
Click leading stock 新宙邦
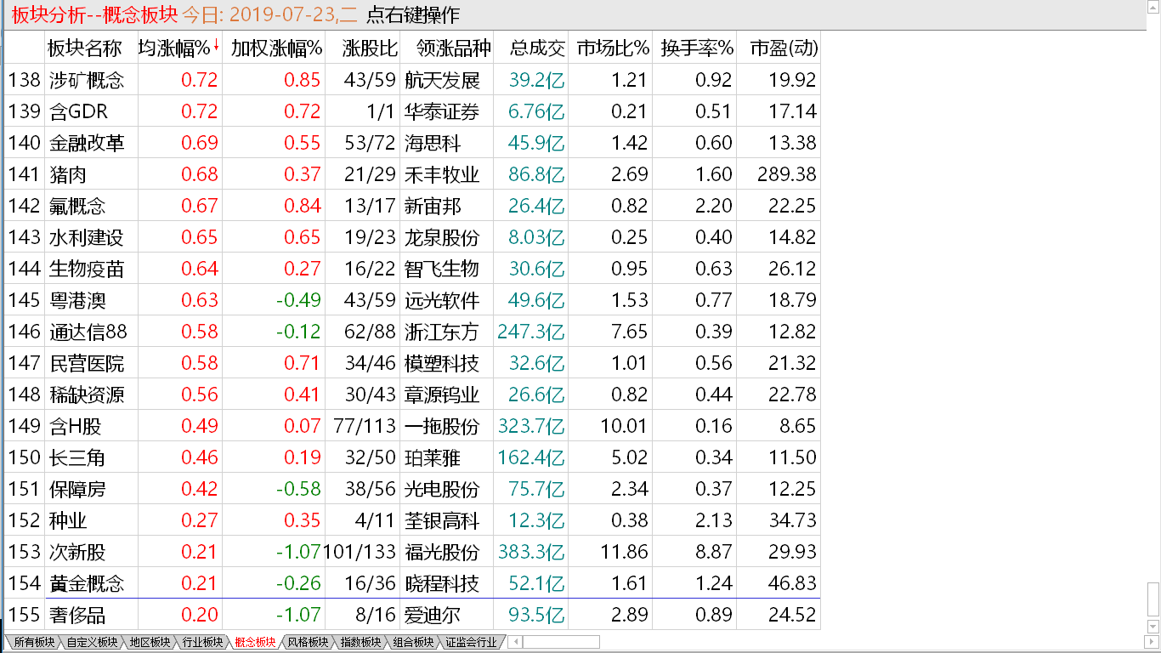433,206
